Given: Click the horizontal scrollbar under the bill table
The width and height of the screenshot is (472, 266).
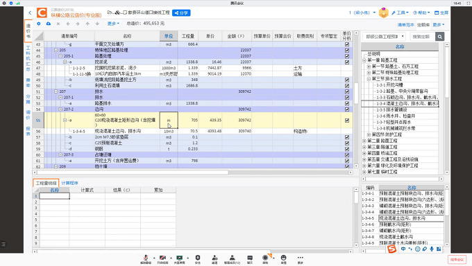Looking at the screenshot, I should click(x=133, y=172).
